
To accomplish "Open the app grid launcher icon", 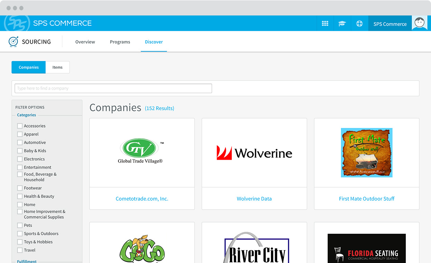I will [x=325, y=23].
